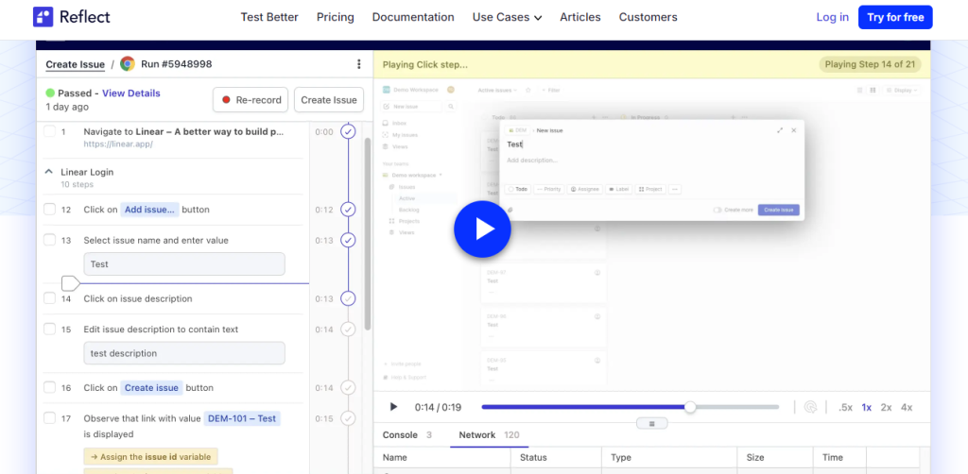This screenshot has height=474, width=968.
Task: Check the box for step 13 Select issue name
Action: click(49, 240)
